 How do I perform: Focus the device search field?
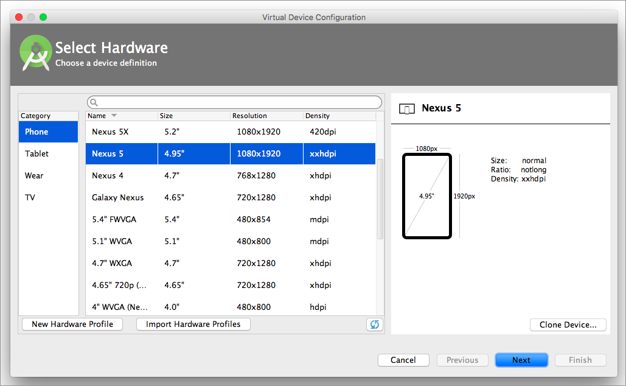(x=237, y=102)
